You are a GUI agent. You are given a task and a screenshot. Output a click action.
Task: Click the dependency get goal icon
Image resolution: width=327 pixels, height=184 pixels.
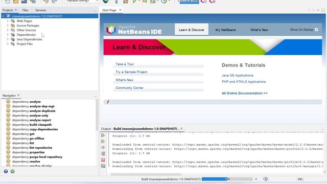click(8, 133)
